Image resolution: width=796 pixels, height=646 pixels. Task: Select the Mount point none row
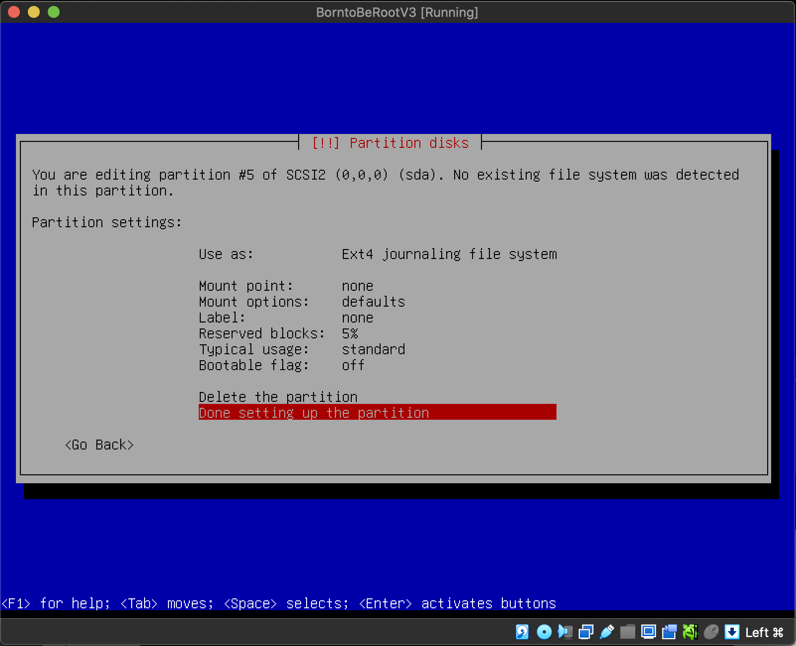(378, 286)
